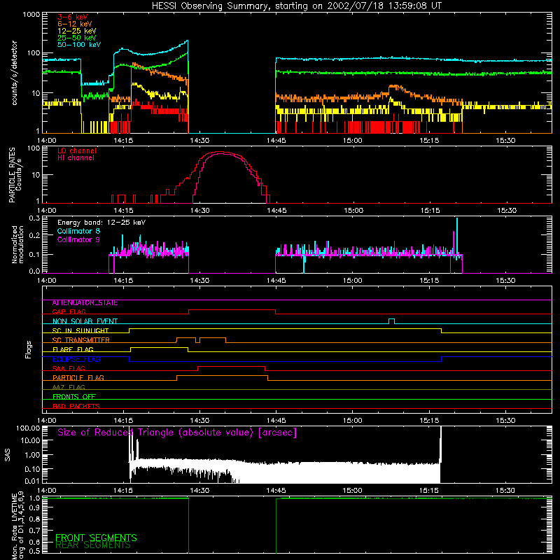The width and height of the screenshot is (560, 560).
Task: Click the SC_IN_SUNLIGHT flag label
Action: pyautogui.click(x=80, y=330)
